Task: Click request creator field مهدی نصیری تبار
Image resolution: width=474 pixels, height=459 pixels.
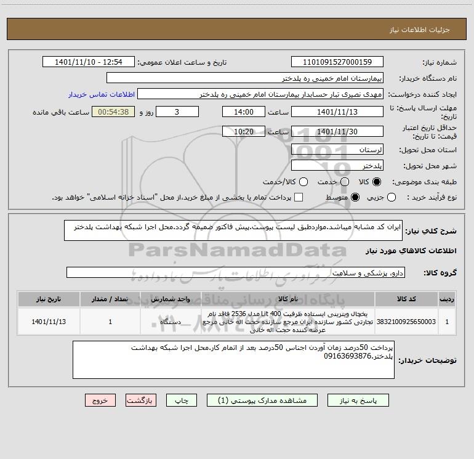Action: coord(260,94)
